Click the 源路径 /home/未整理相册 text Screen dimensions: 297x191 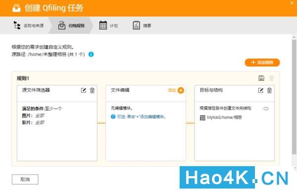48,54
